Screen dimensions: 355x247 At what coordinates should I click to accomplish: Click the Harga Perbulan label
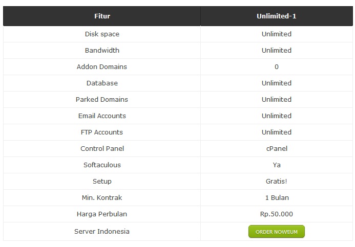[102, 214]
